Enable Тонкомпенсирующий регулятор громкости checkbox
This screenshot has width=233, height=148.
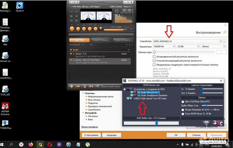154,61
